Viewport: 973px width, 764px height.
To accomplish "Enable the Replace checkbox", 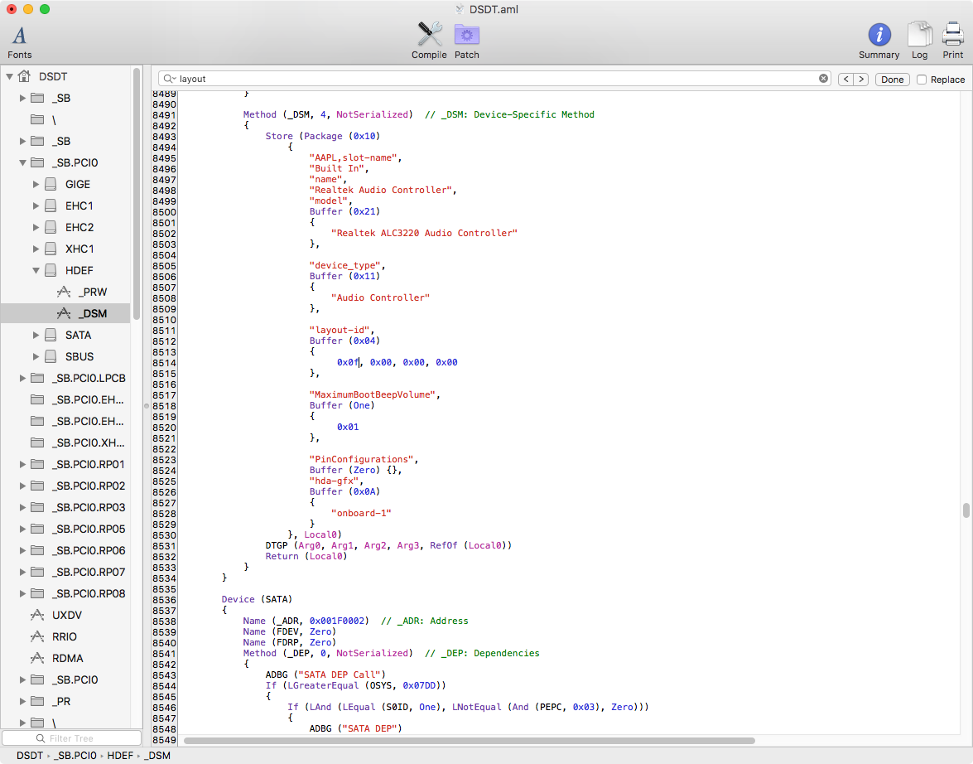I will pos(922,80).
